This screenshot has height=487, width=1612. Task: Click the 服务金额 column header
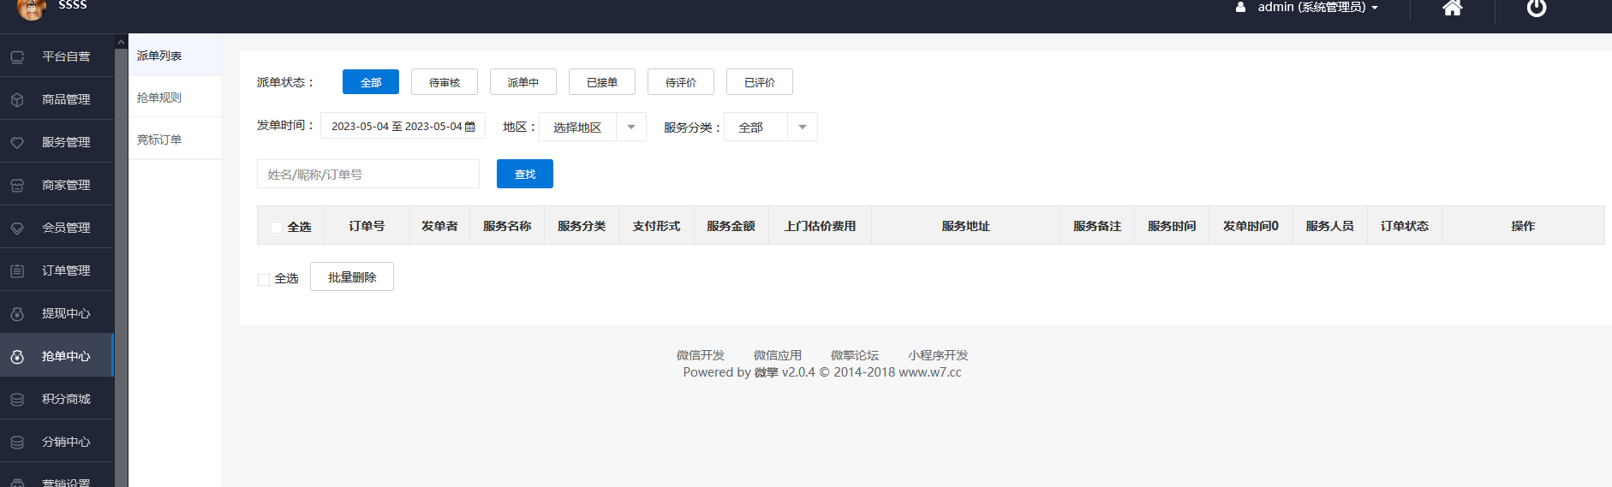pyautogui.click(x=731, y=226)
